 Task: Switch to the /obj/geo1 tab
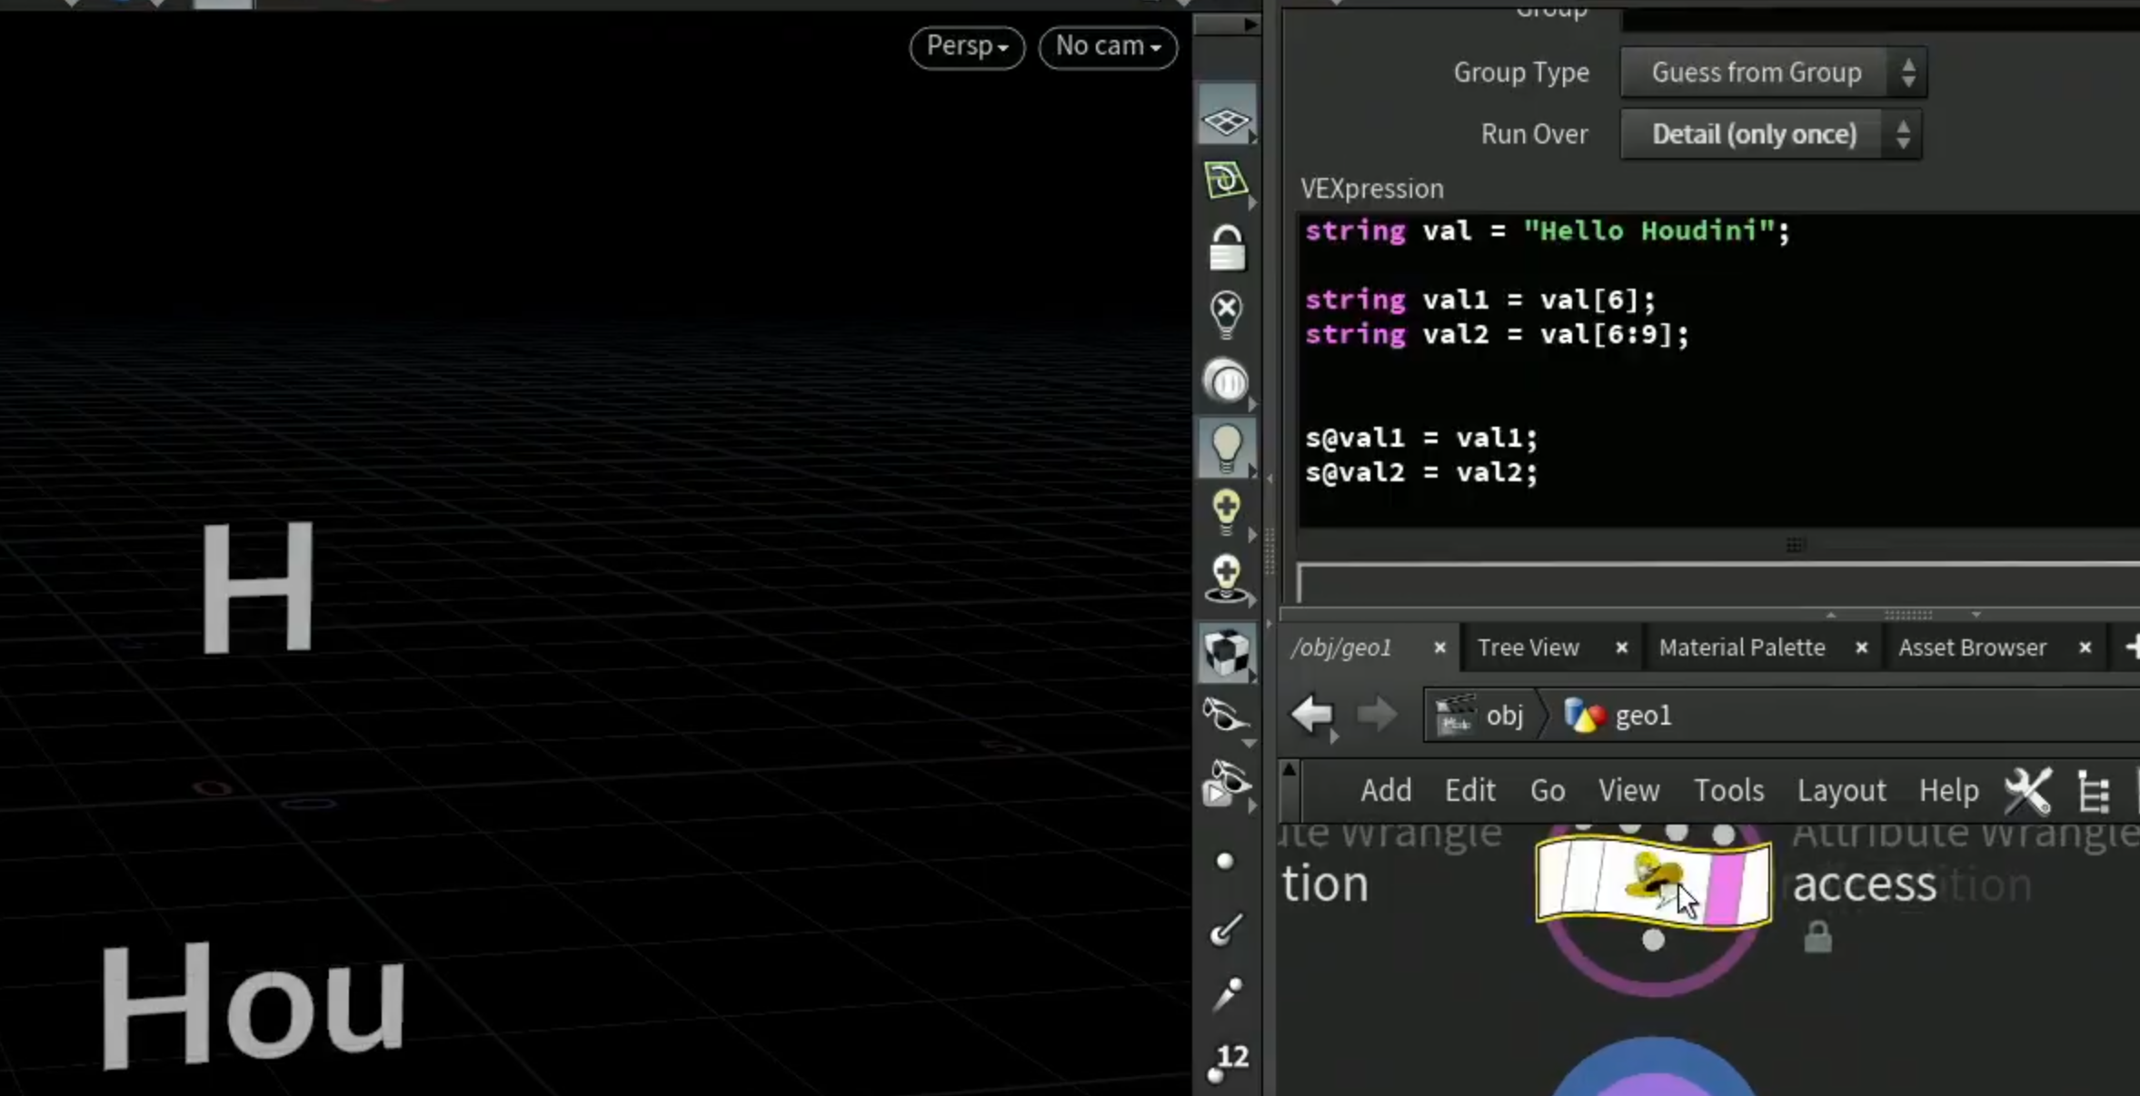tap(1341, 647)
